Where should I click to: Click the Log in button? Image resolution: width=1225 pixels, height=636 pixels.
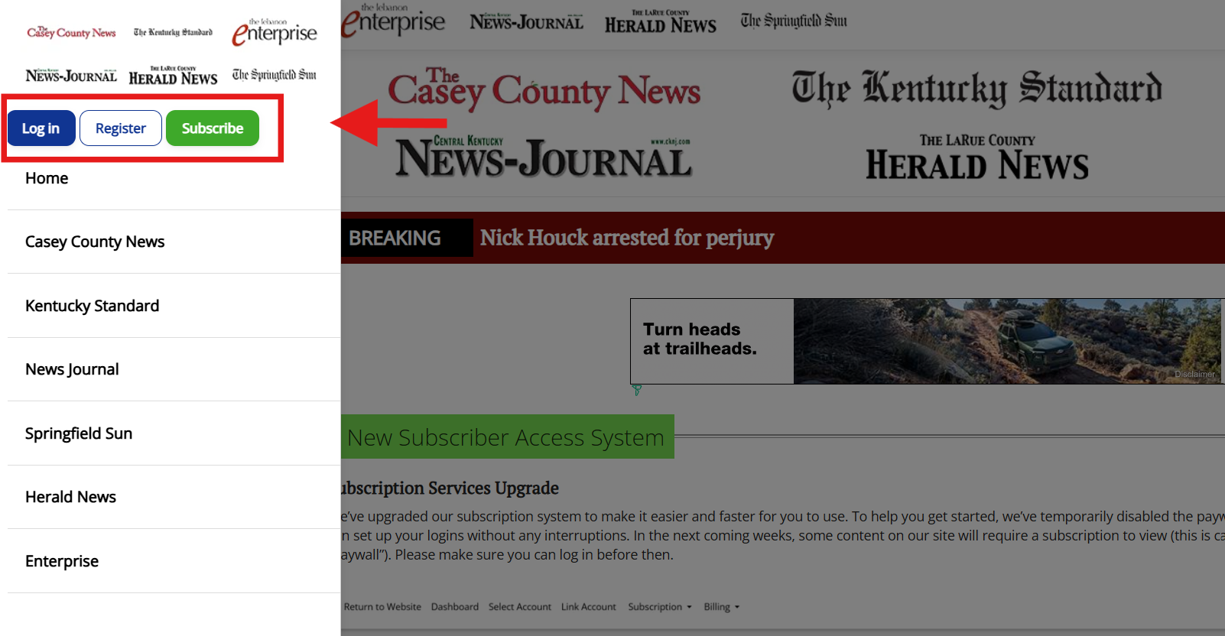[41, 128]
